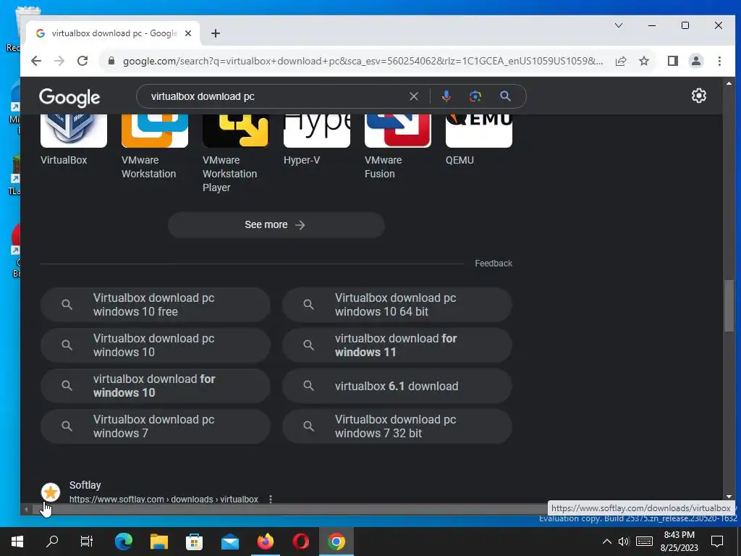Share this page from the address bar

[x=620, y=61]
